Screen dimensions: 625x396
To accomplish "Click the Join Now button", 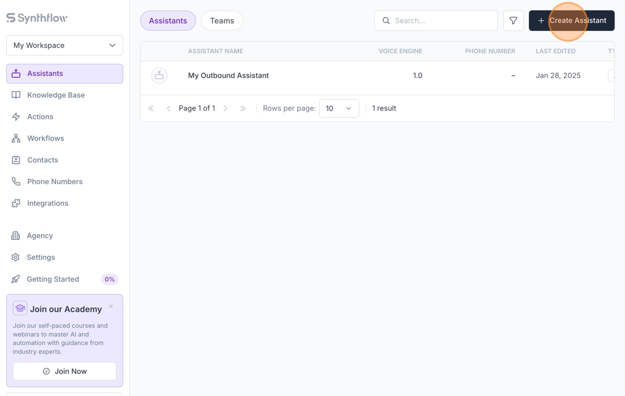I will click(x=65, y=371).
